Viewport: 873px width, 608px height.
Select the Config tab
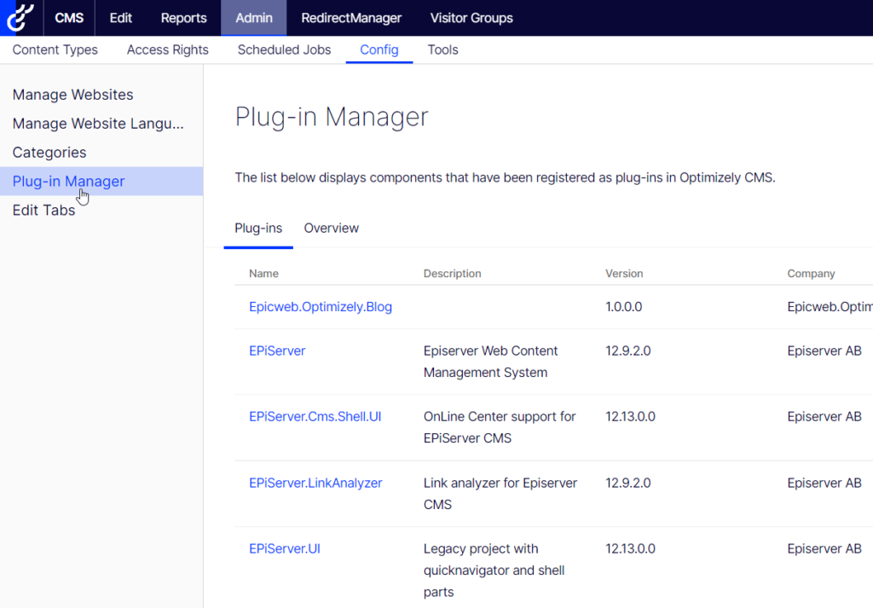click(x=379, y=49)
